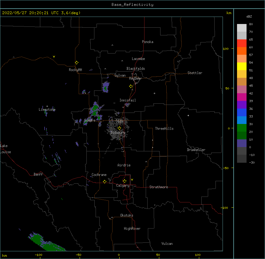
Task: Click the asterisk marker above Limestone
Action: (47, 106)
